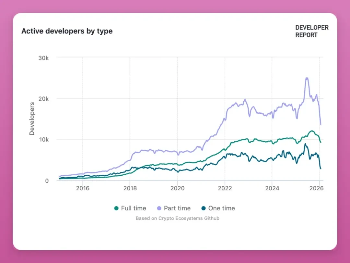Select the 2024 x-axis label

click(x=272, y=189)
